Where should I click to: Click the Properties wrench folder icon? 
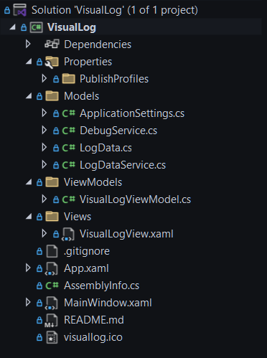(x=52, y=62)
